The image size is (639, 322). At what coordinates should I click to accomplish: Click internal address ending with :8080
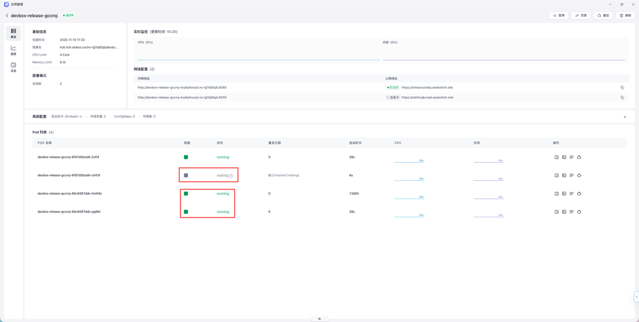click(x=182, y=87)
